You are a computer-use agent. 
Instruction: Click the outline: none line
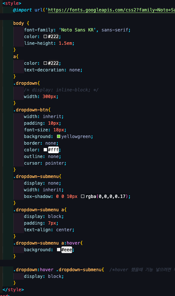click(x=43, y=157)
